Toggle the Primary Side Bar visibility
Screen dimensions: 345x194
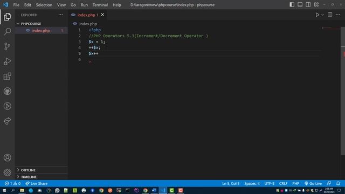[x=292, y=5]
